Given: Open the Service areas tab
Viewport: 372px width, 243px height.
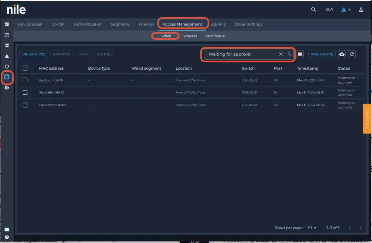Looking at the screenshot, I should 29,24.
